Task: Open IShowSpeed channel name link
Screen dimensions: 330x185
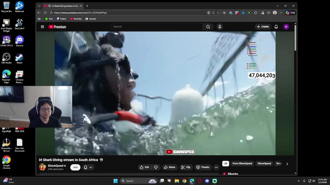Action: 55,166
